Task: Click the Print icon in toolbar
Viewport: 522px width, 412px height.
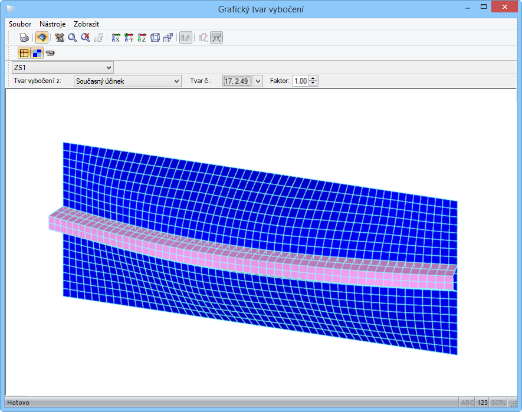Action: pos(24,37)
